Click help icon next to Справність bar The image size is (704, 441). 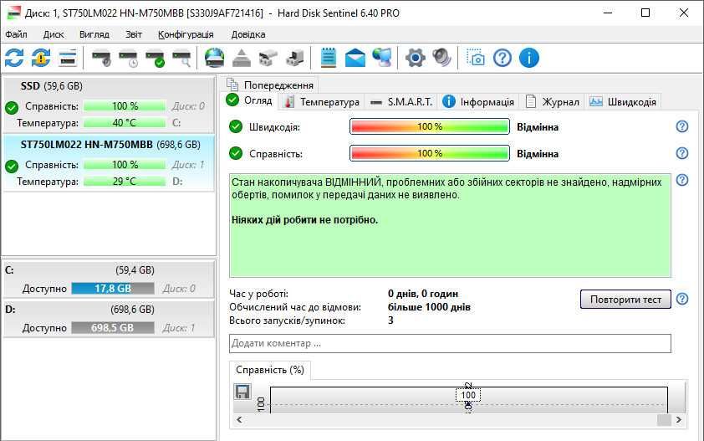click(682, 153)
